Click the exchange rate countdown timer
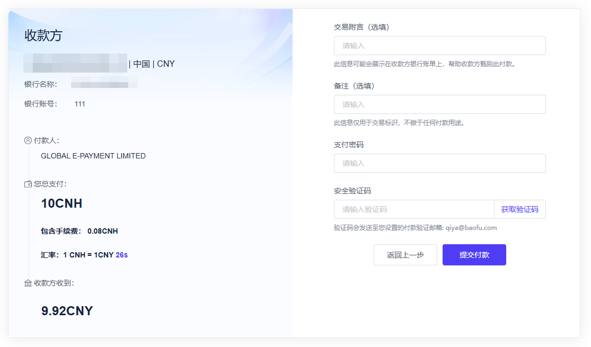This screenshot has height=347, width=591. click(121, 255)
